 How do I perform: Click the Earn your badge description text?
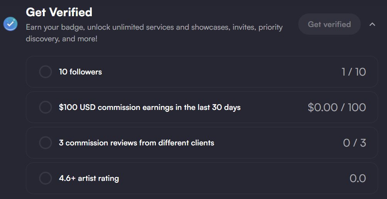[x=154, y=33]
